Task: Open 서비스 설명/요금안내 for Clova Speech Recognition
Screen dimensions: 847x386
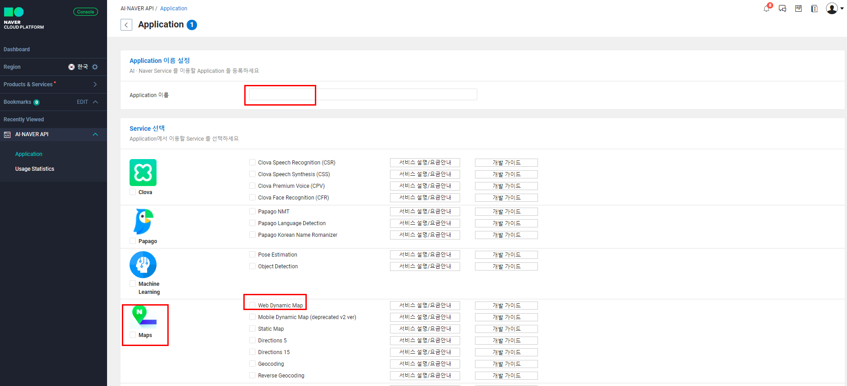Action: (425, 163)
